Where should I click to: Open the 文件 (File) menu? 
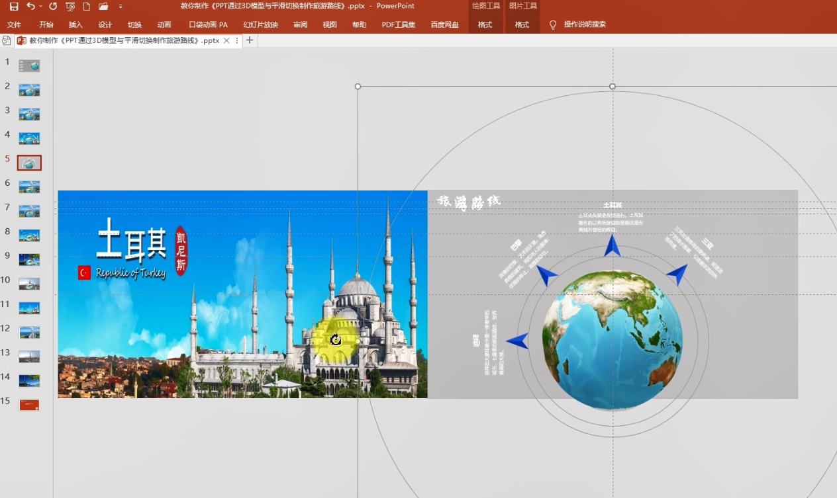14,24
